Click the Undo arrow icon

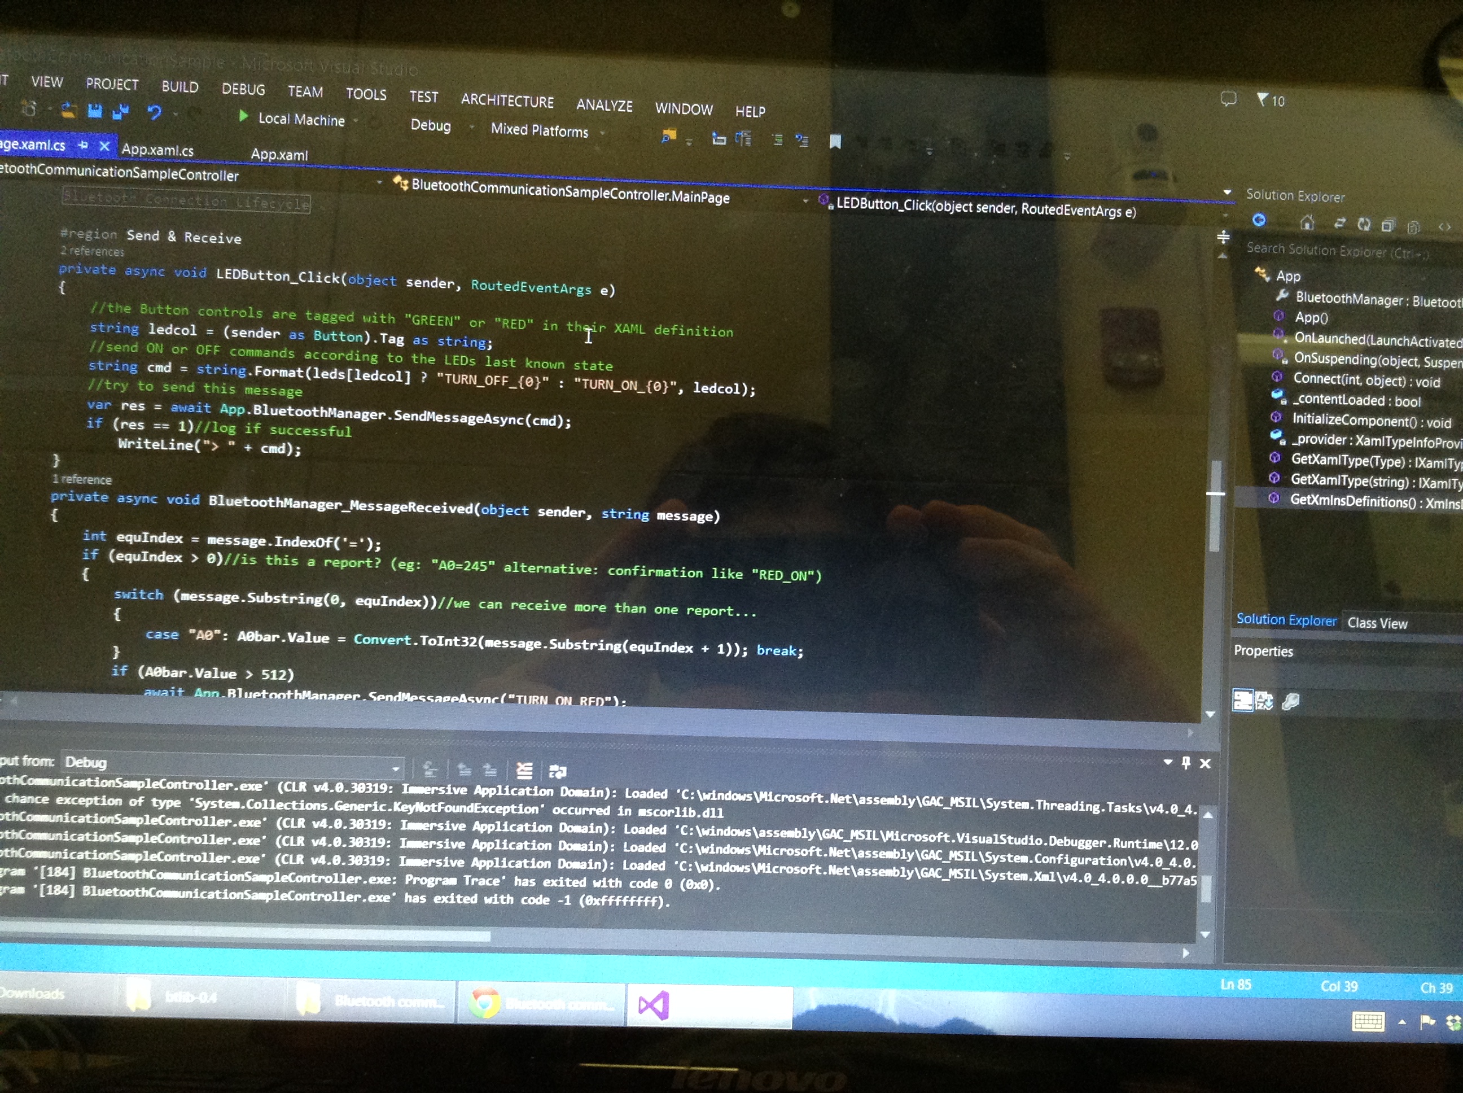tap(154, 113)
